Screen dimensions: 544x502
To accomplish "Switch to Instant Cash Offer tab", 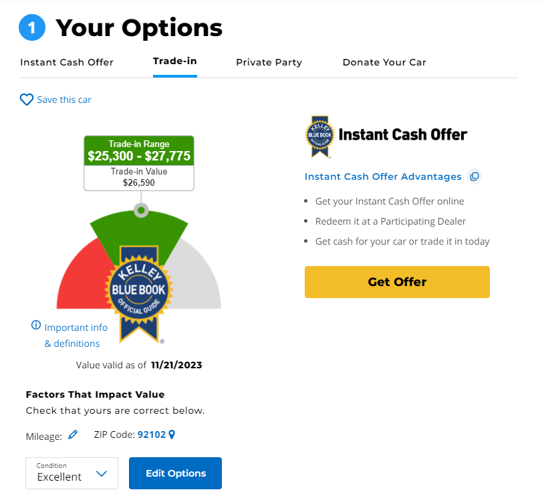I will [67, 62].
